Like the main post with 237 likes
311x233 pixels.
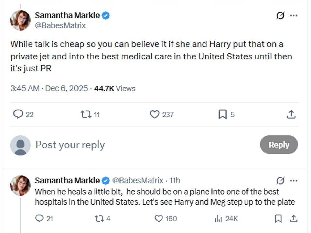click(155, 114)
